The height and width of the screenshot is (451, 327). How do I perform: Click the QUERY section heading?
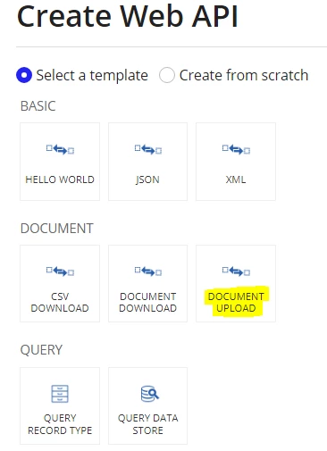click(41, 350)
